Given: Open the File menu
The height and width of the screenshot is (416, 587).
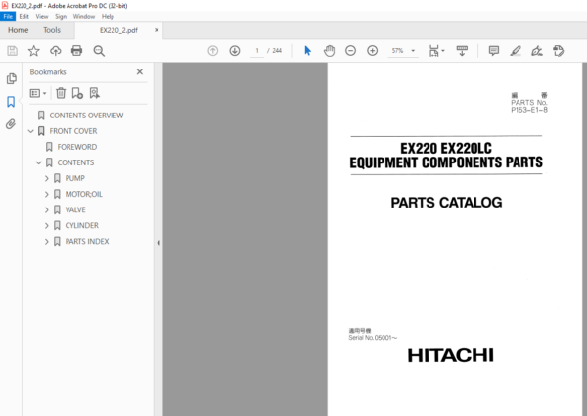Looking at the screenshot, I should [x=8, y=16].
